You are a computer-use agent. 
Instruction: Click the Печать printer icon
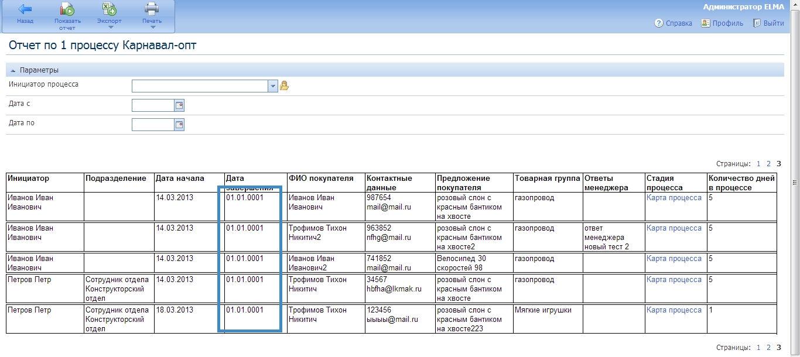coord(152,9)
